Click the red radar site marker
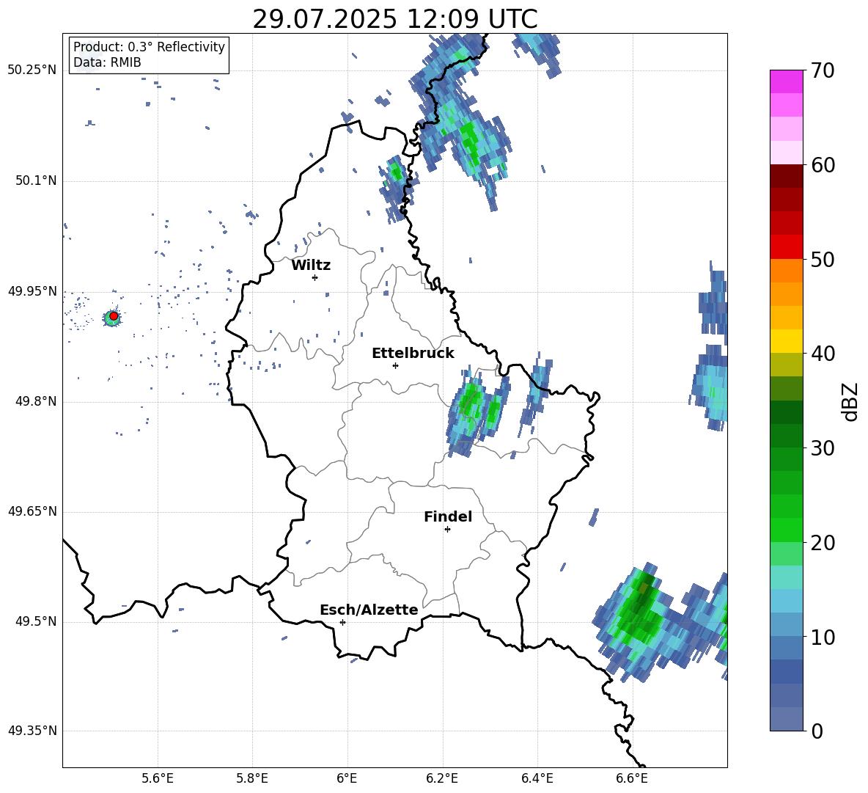Image resolution: width=868 pixels, height=793 pixels. 114,316
